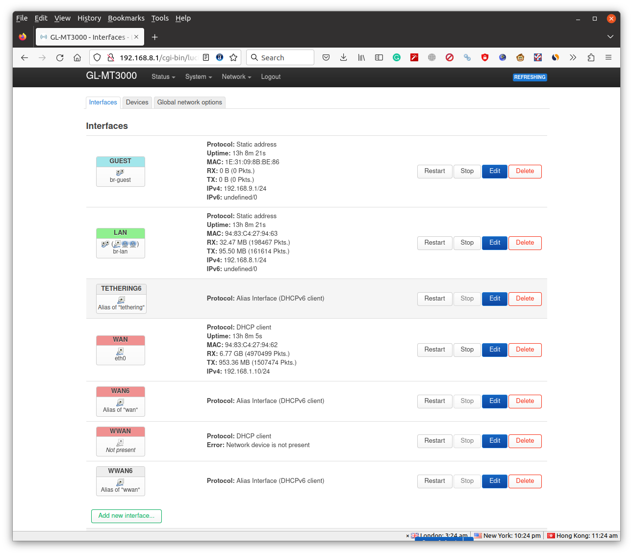Open the Help menu
Viewport: 633px width, 555px height.
click(x=183, y=18)
